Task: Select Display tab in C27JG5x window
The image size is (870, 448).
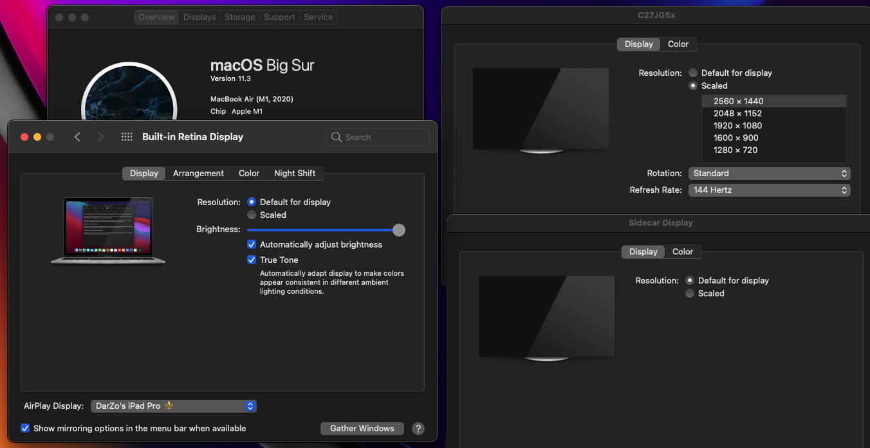Action: click(639, 44)
